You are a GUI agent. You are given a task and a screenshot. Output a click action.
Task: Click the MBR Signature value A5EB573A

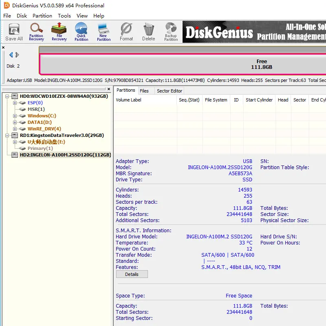point(240,174)
